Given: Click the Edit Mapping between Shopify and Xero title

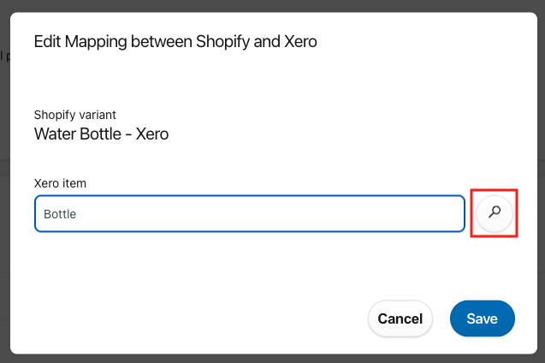Looking at the screenshot, I should click(x=175, y=41).
